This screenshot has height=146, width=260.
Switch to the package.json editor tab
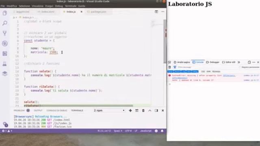(x=98, y=12)
